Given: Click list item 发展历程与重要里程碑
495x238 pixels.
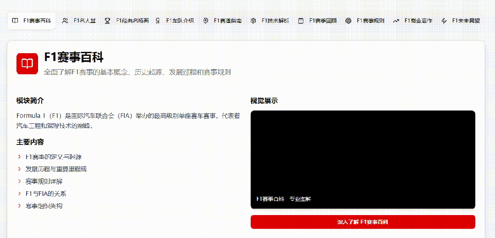Looking at the screenshot, I should [x=56, y=169].
